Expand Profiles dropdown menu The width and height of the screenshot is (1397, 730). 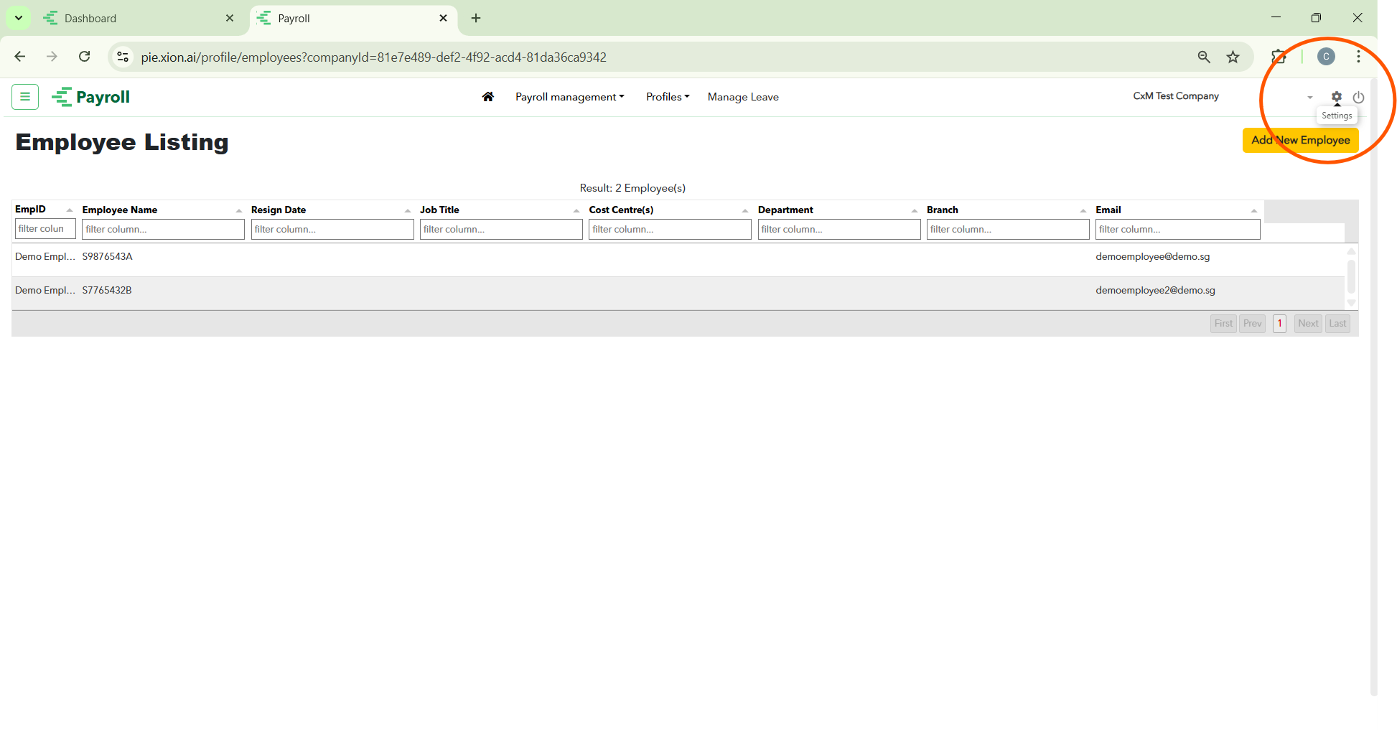(x=667, y=97)
